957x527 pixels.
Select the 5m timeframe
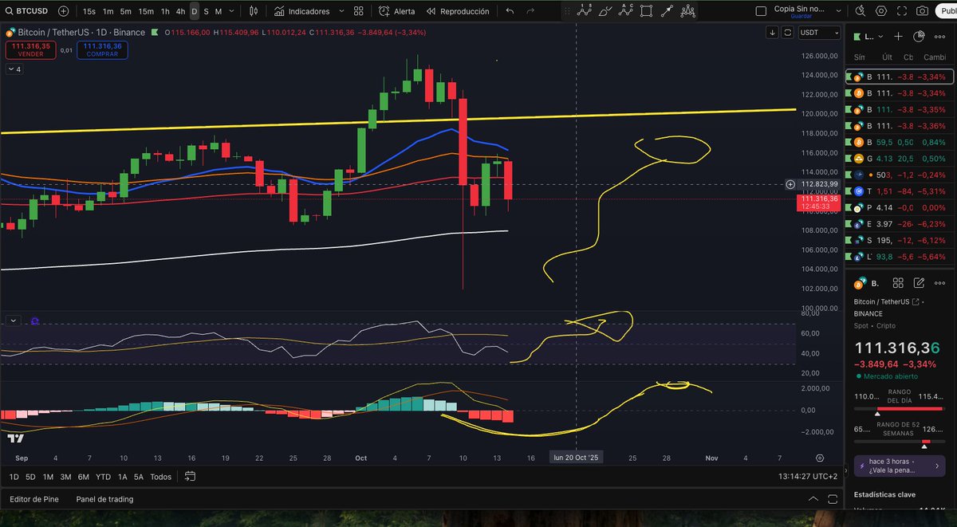click(x=126, y=12)
